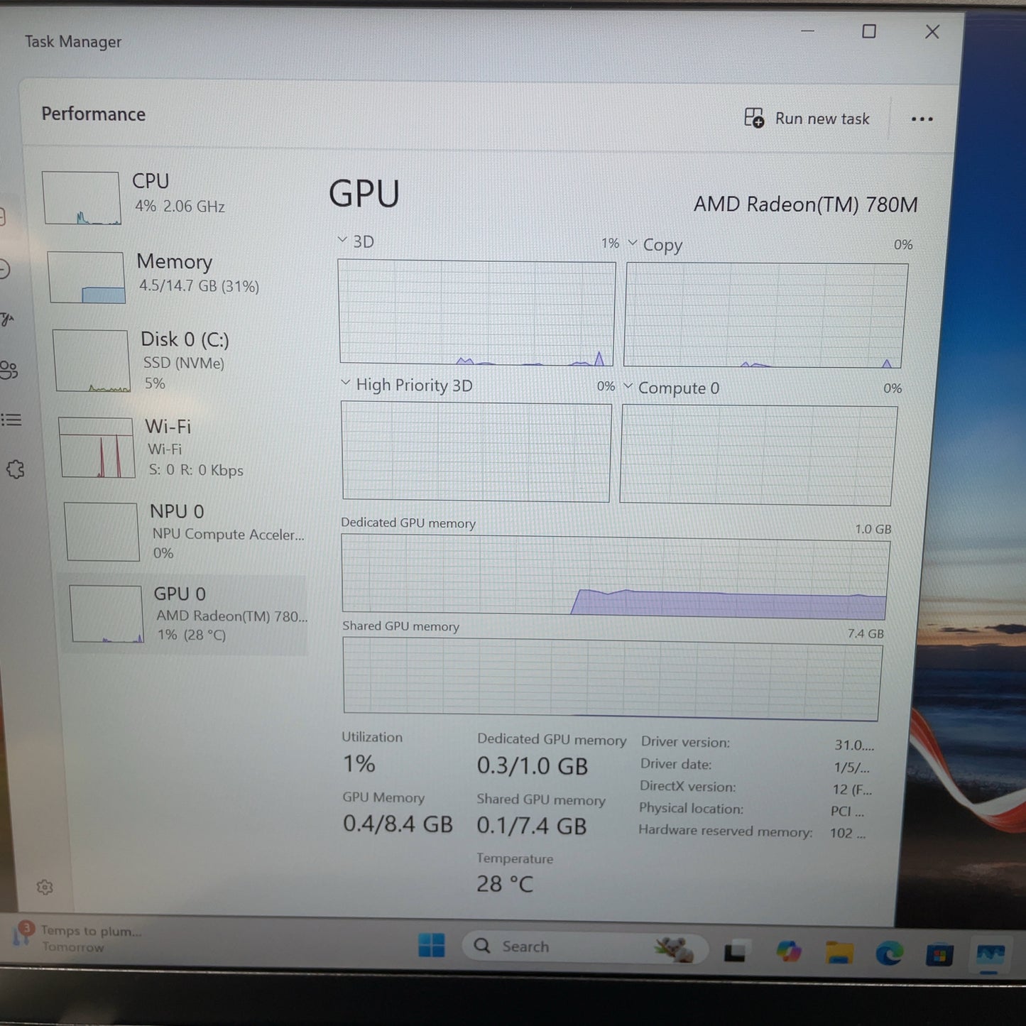
Task: Click the Shared GPU memory graph
Action: [612, 679]
